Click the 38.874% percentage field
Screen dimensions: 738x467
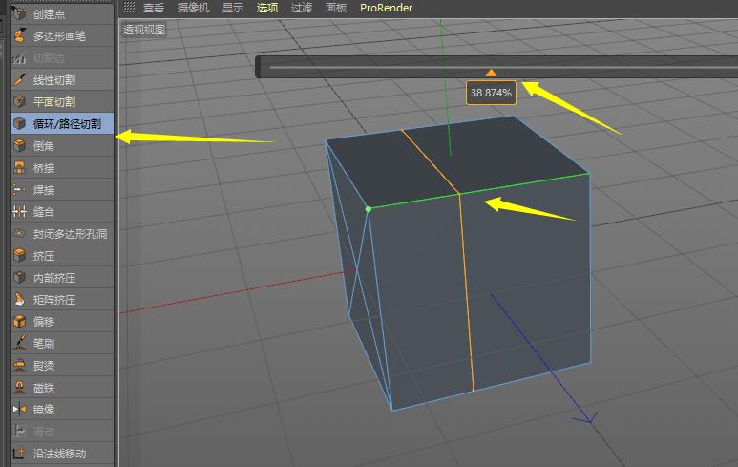pyautogui.click(x=491, y=93)
